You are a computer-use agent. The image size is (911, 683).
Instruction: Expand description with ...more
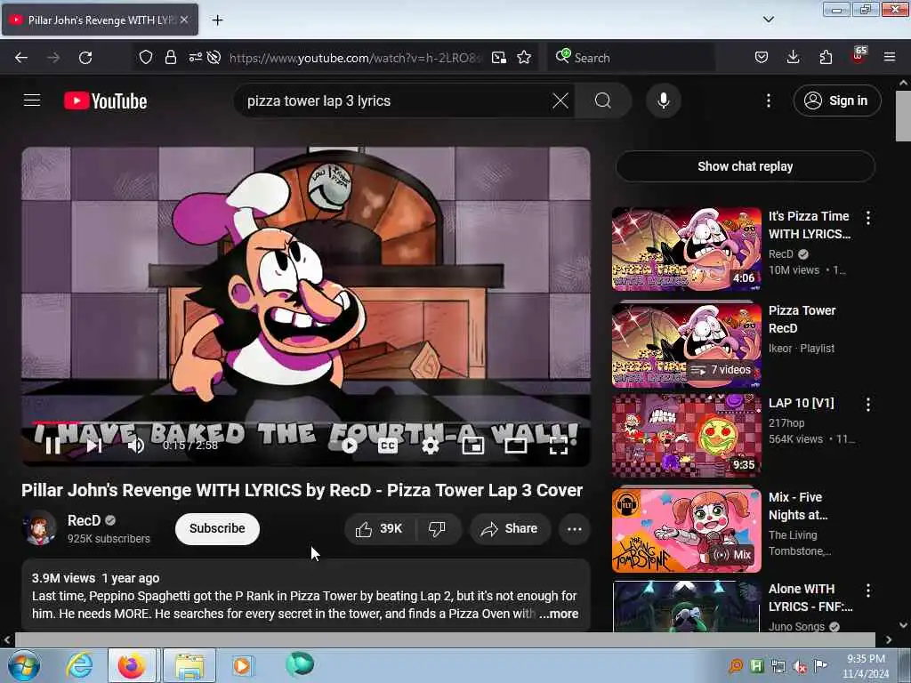559,614
